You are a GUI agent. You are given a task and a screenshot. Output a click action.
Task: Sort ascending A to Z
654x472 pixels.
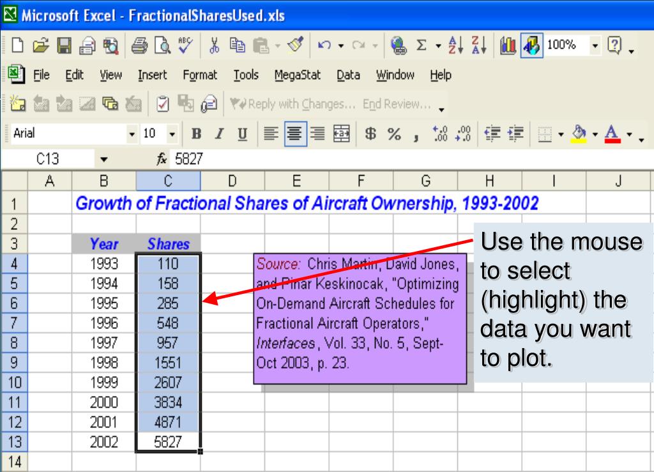[x=455, y=45]
